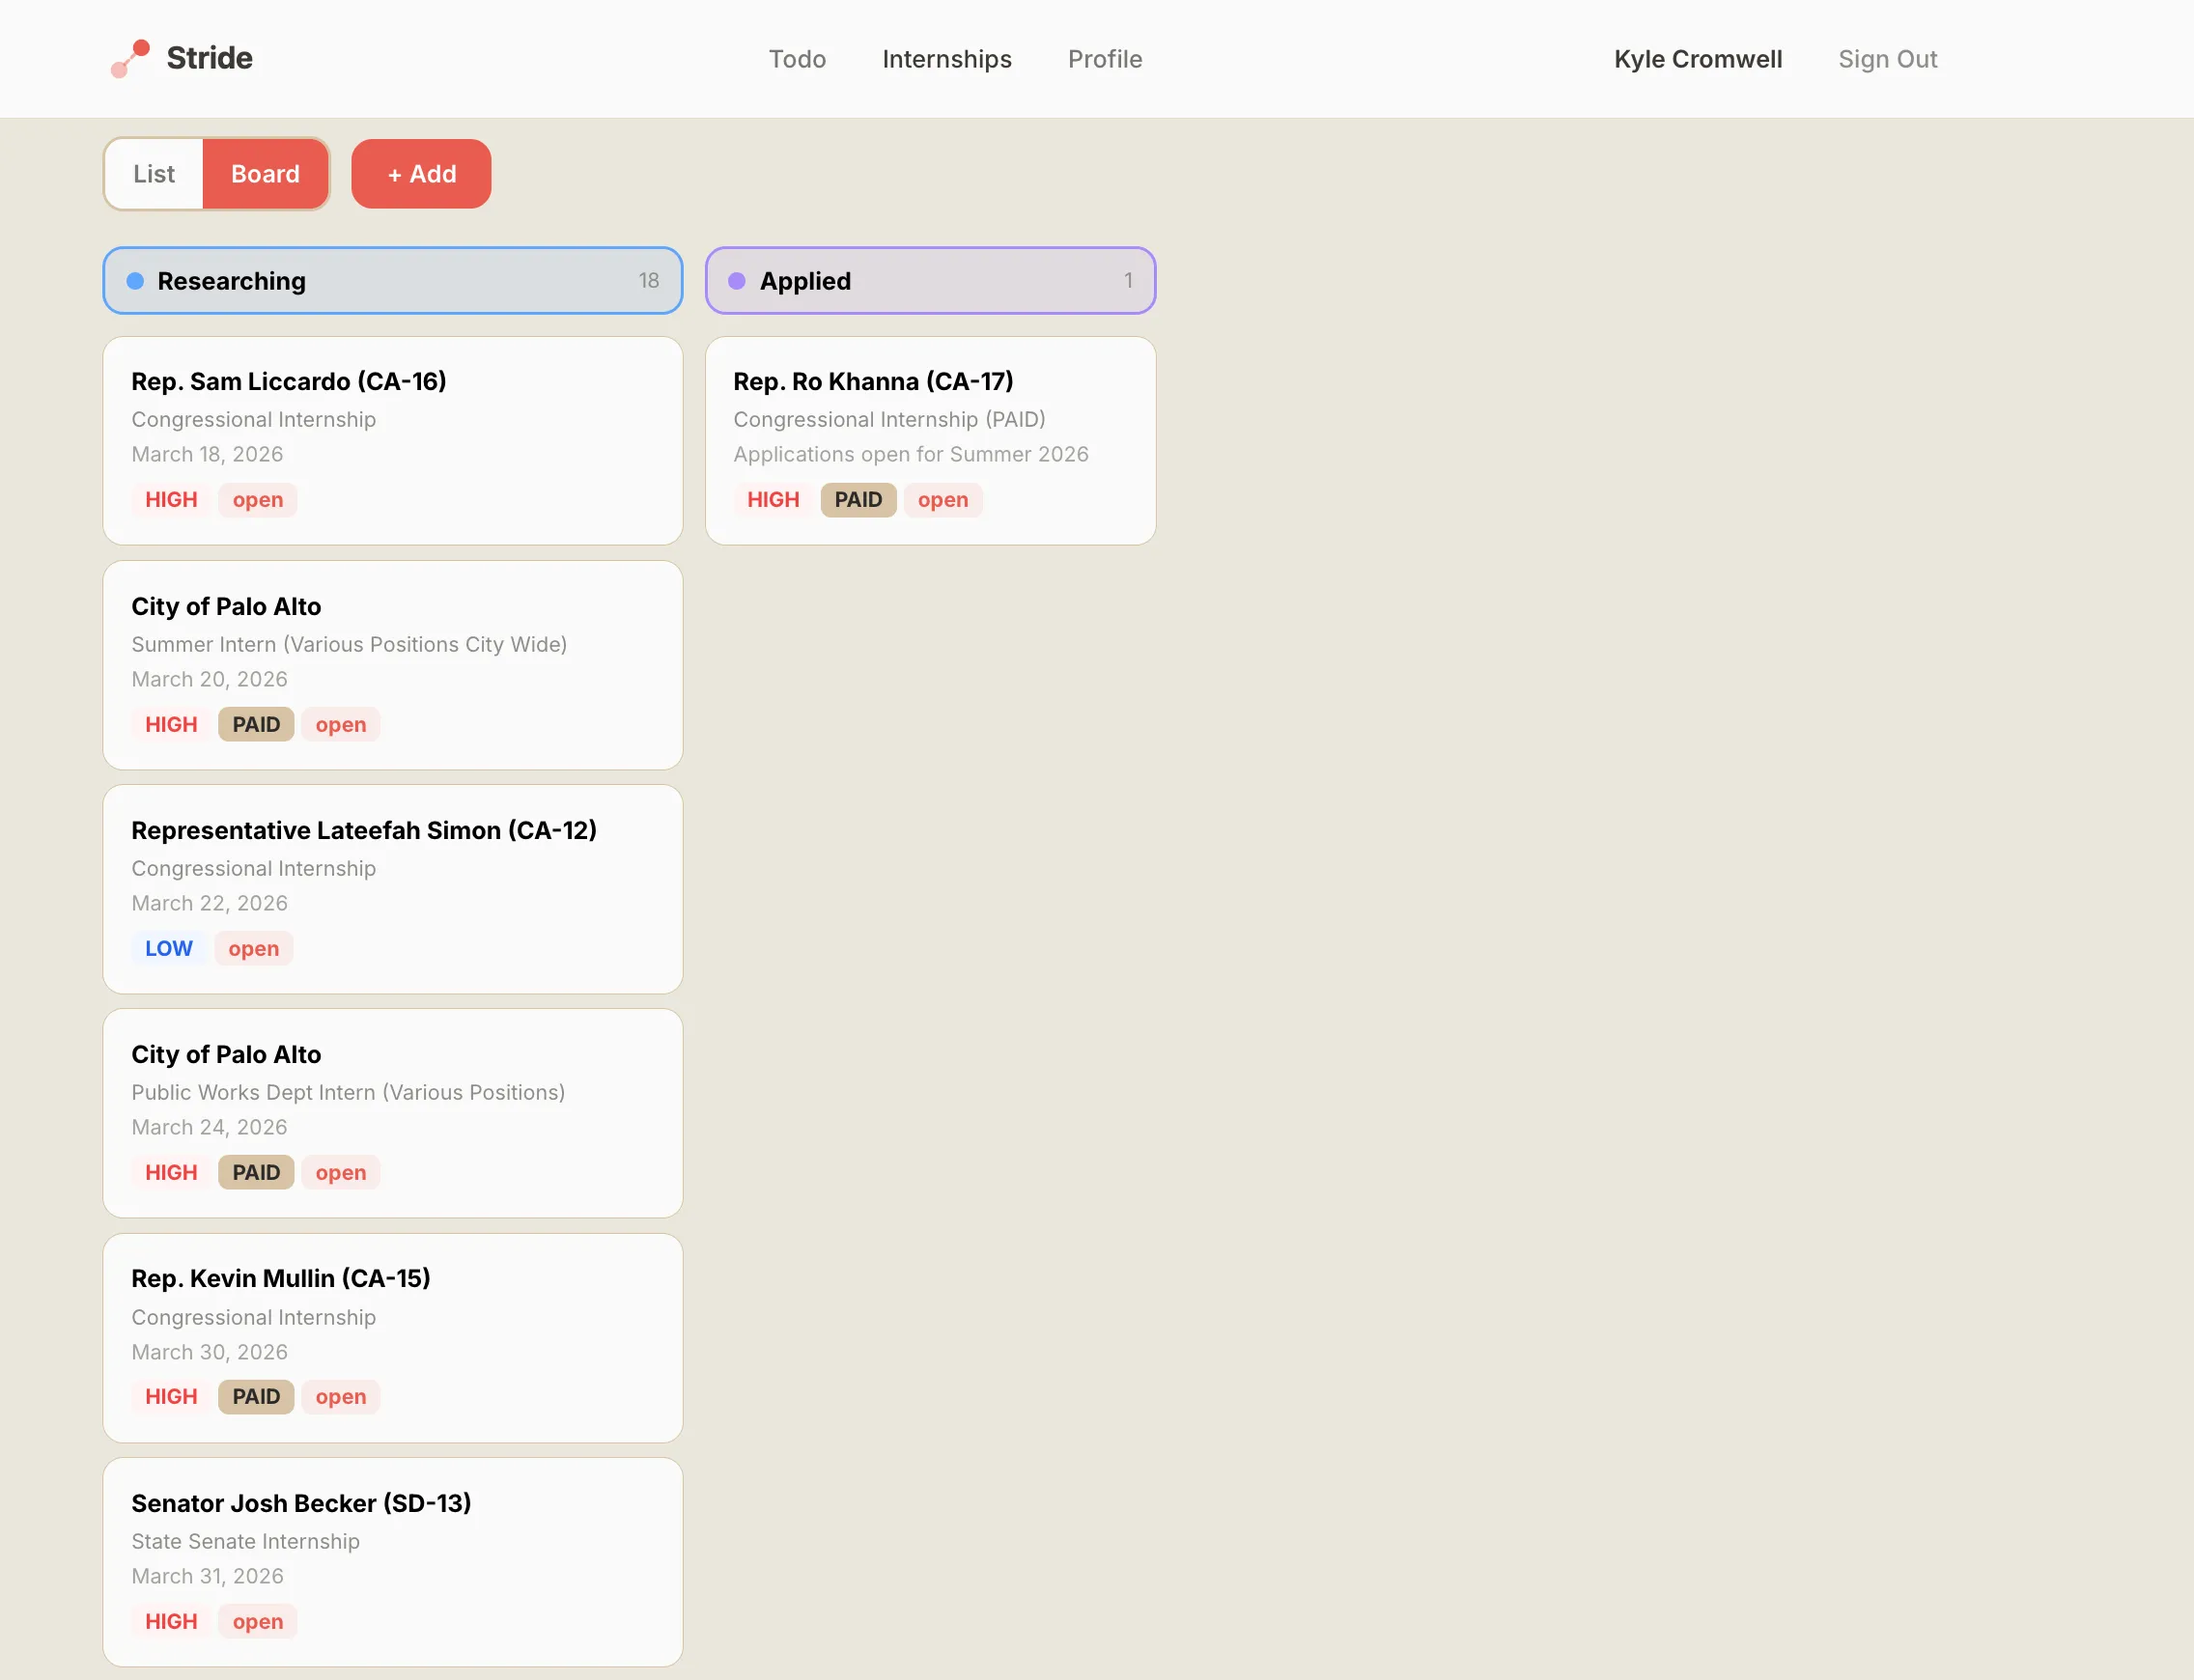Click the count badge showing 18
Image resolution: width=2194 pixels, height=1680 pixels.
click(649, 281)
